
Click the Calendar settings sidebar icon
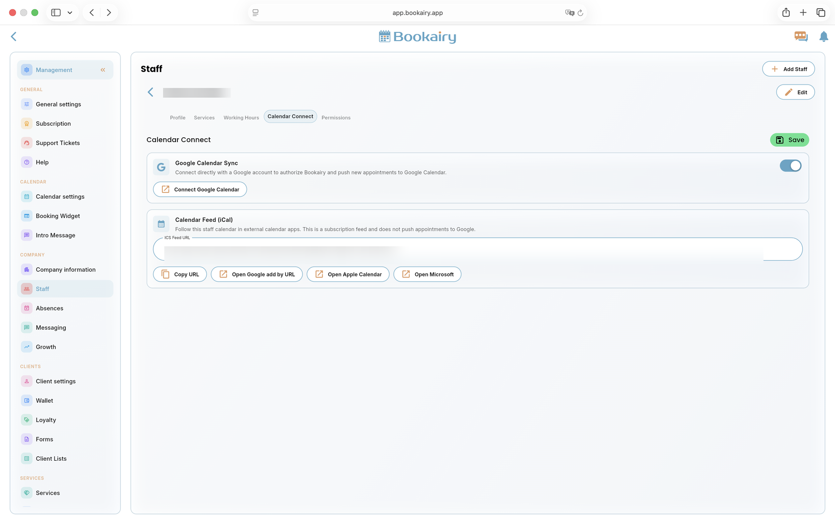pos(27,197)
